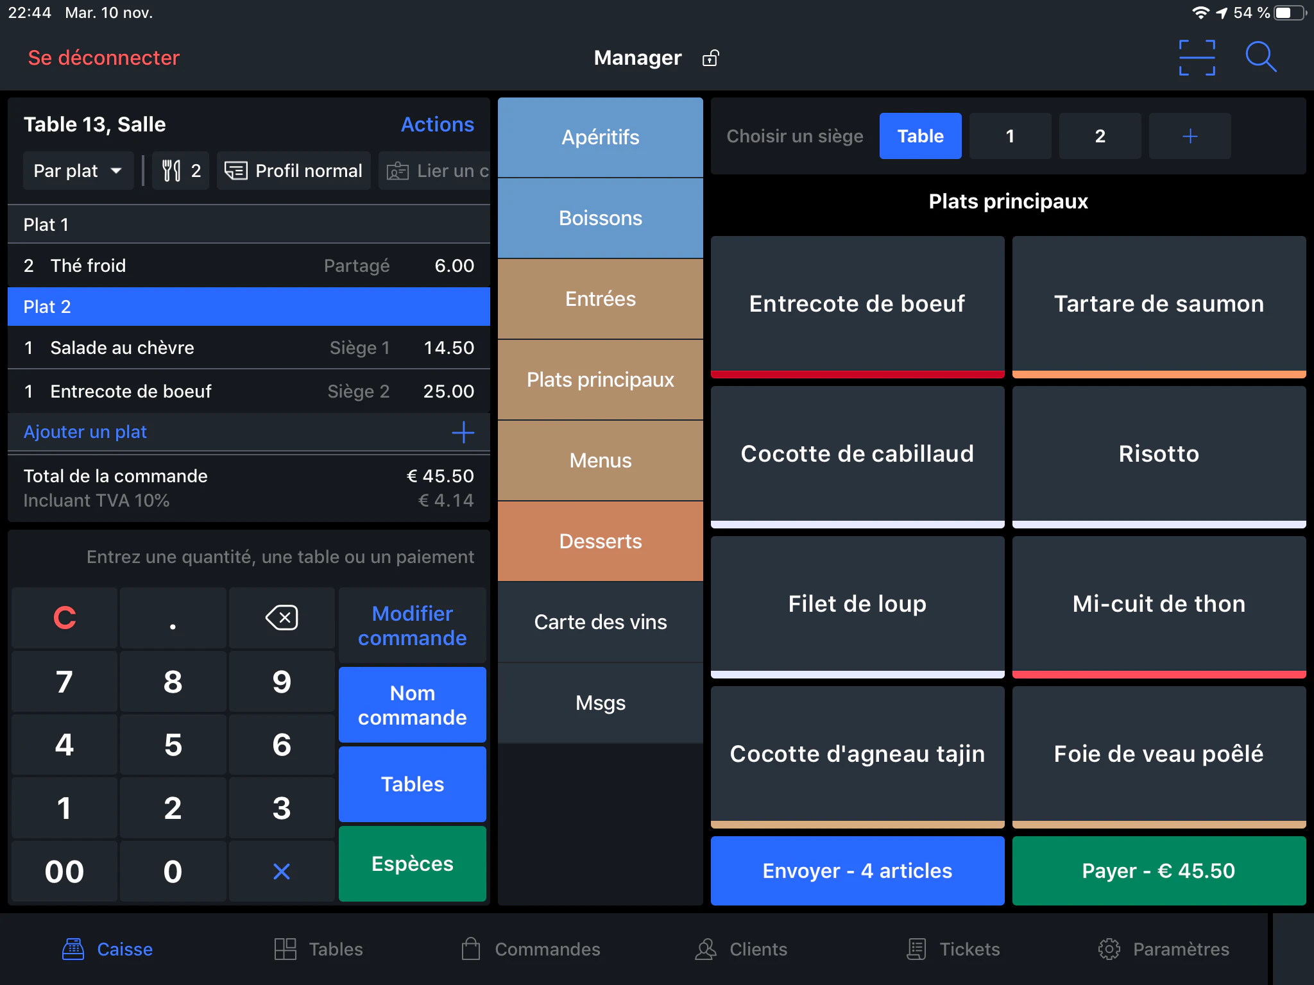This screenshot has width=1314, height=985.
Task: Select seat 2 in seat chooser
Action: (x=1100, y=136)
